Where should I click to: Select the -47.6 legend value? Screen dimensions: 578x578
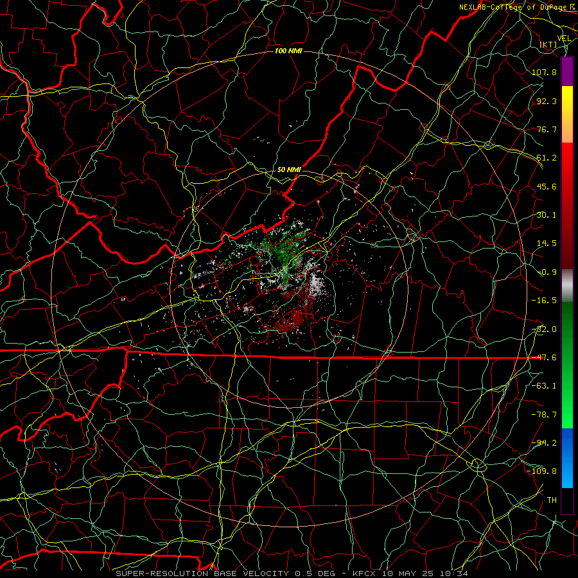click(x=544, y=358)
